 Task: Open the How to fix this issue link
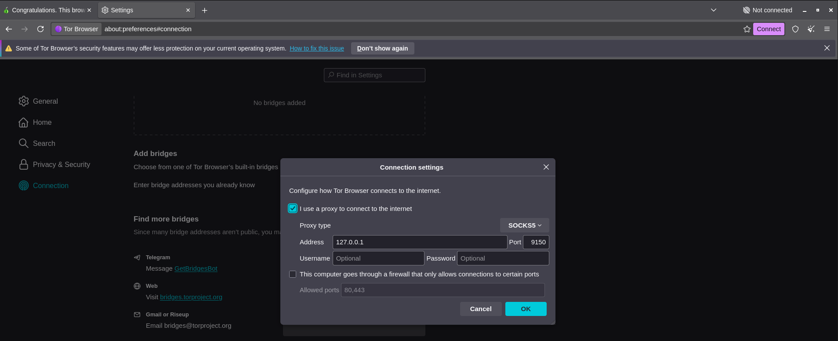point(317,48)
